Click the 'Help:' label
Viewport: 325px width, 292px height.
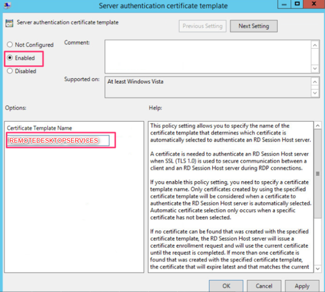[155, 108]
